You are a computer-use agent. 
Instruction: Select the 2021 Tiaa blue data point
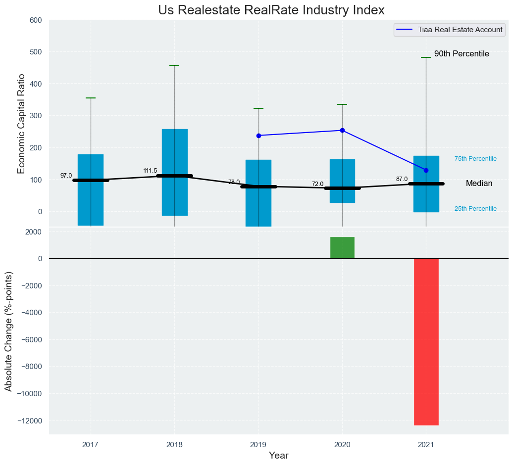click(x=426, y=170)
